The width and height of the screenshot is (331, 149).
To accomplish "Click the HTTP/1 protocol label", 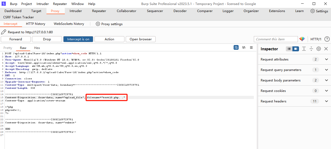I will coord(316,39).
